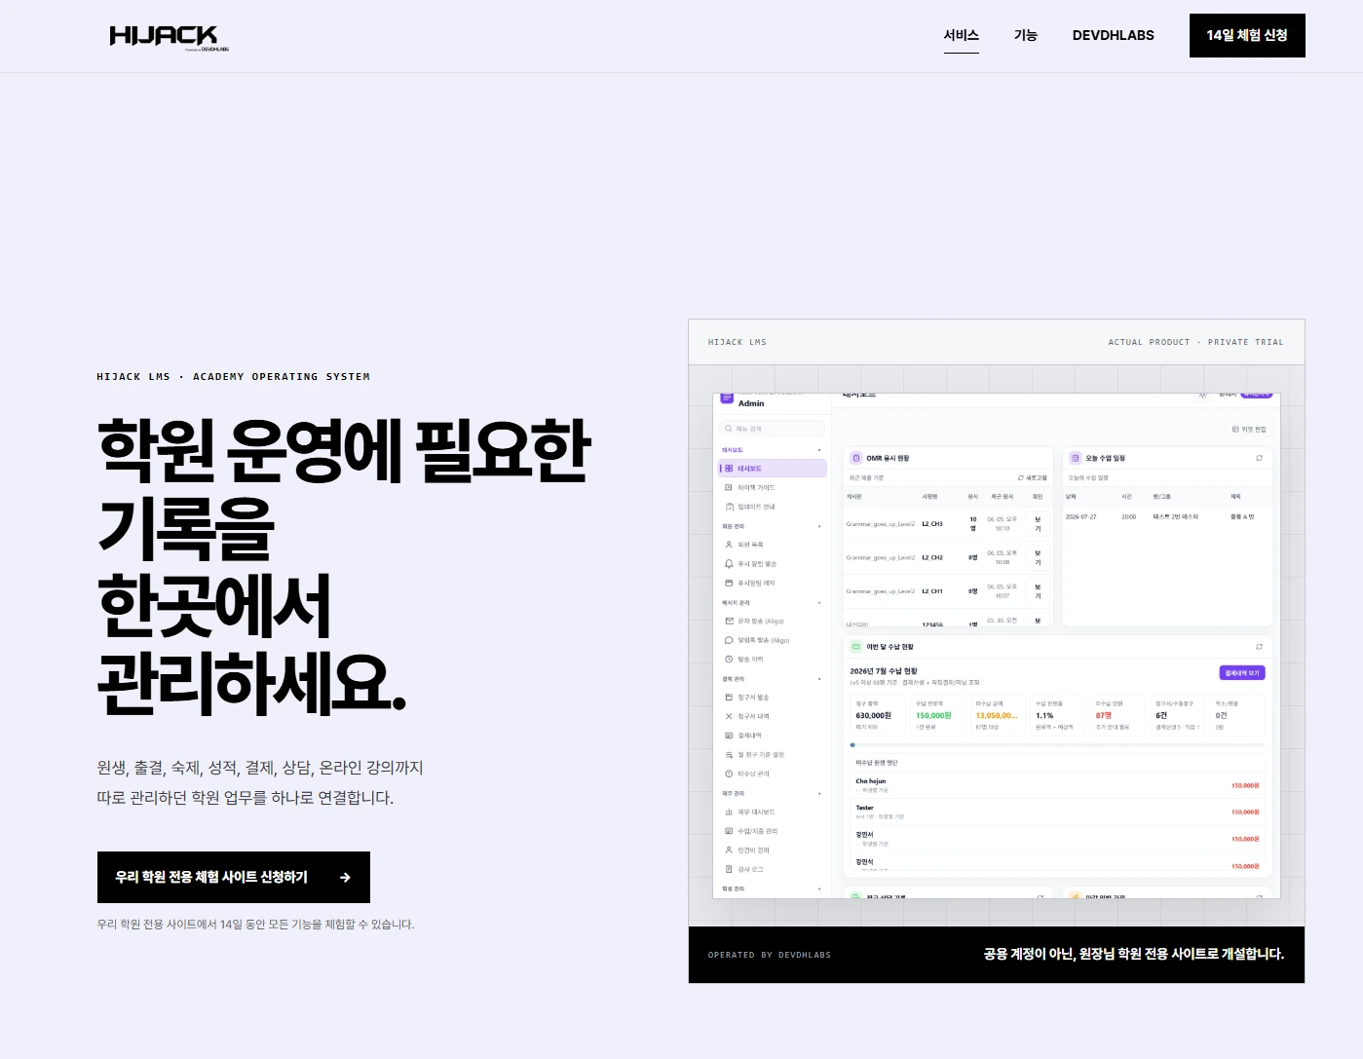Click the 청구서 내역 X icon
Image resolution: width=1363 pixels, height=1059 pixels.
729,716
